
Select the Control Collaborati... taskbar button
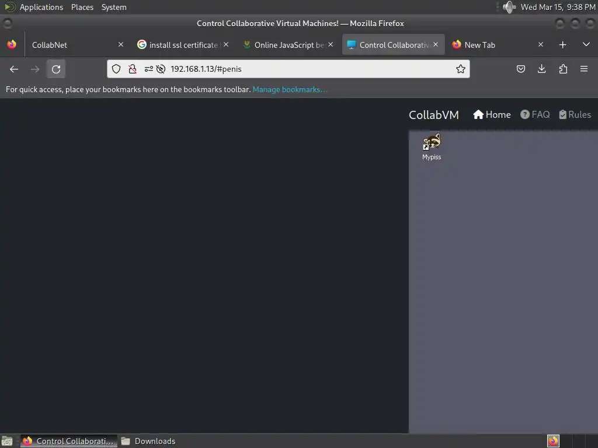(69, 441)
